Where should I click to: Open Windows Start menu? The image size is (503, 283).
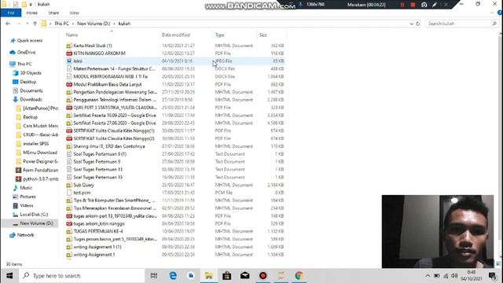[x=9, y=276]
